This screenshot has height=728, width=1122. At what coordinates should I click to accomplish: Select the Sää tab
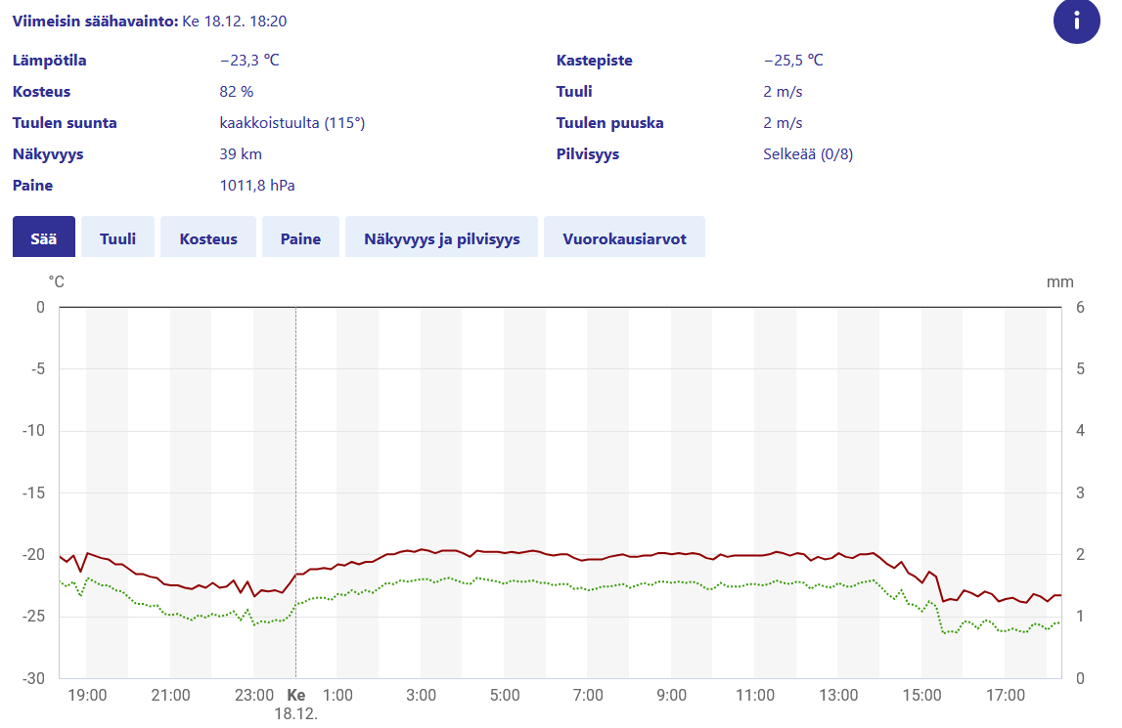click(x=44, y=238)
